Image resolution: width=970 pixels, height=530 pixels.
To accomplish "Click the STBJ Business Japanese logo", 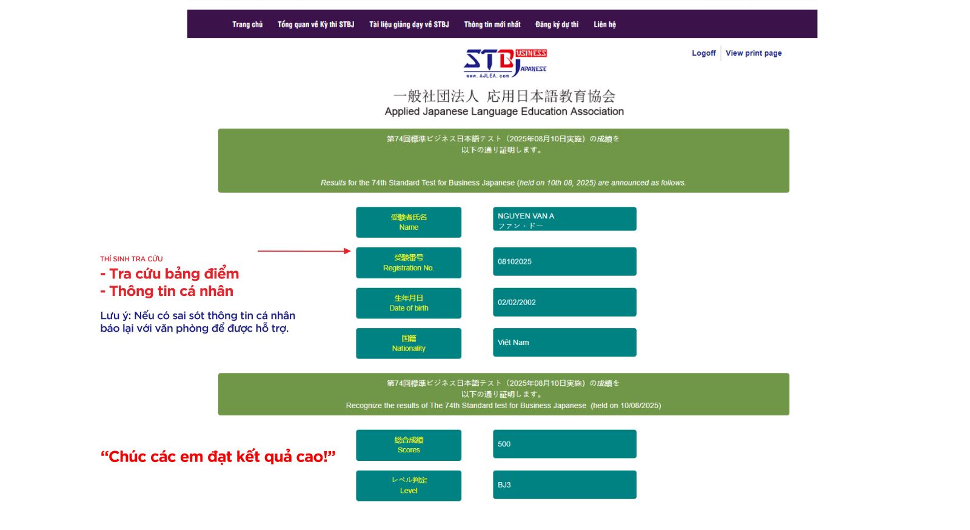I will tap(504, 62).
